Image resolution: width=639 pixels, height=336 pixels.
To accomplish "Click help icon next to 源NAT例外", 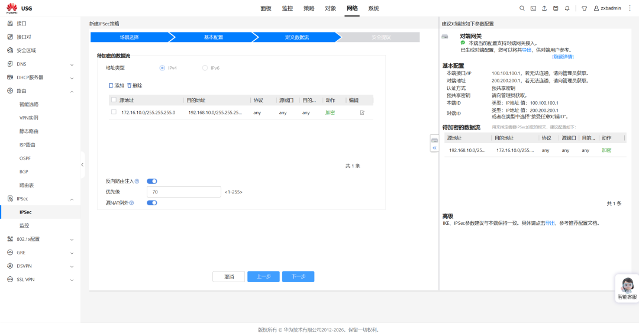I will pyautogui.click(x=131, y=203).
